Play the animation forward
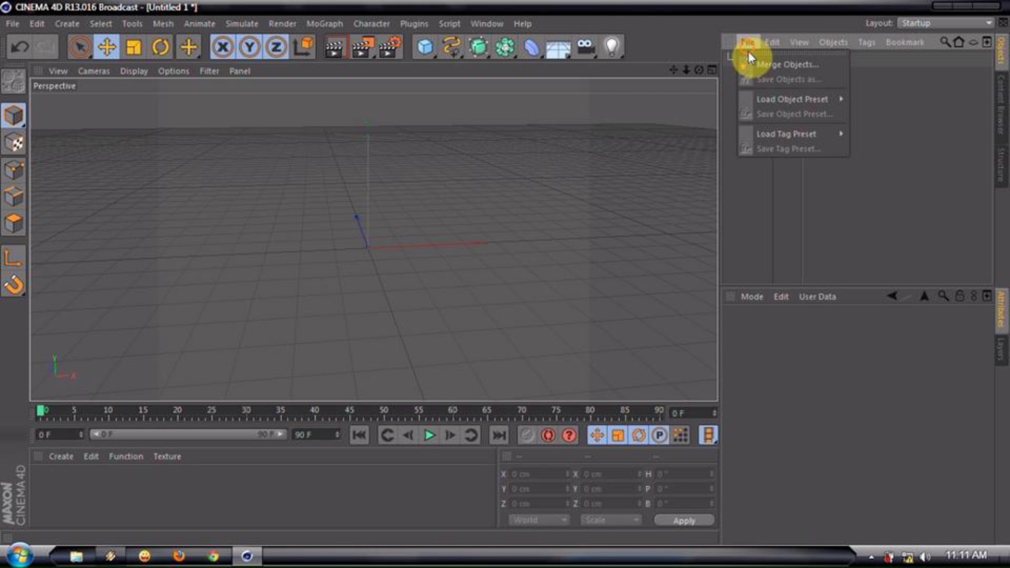The width and height of the screenshot is (1010, 568). click(x=429, y=435)
